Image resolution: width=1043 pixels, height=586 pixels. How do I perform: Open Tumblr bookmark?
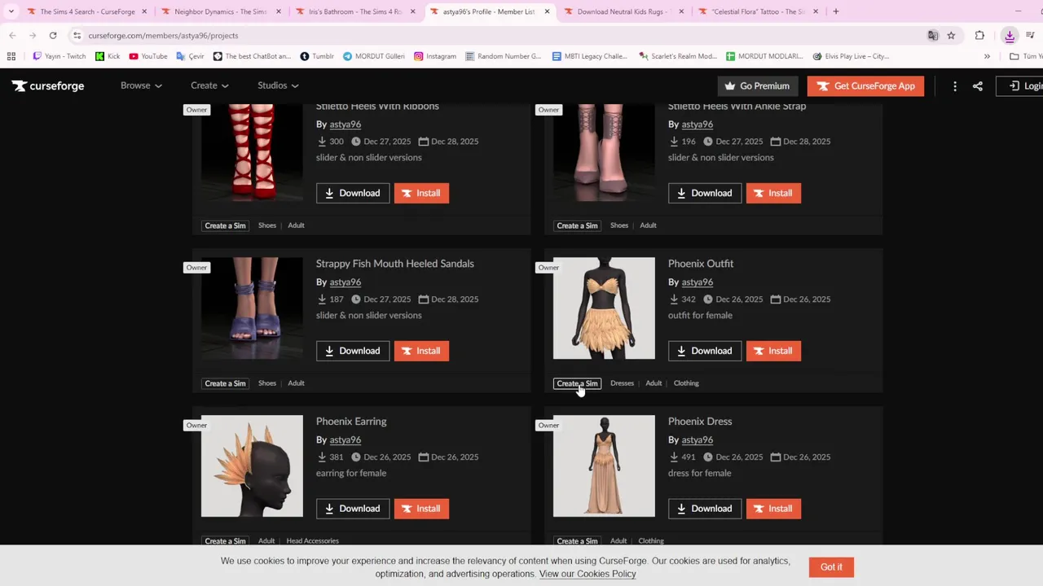[317, 56]
